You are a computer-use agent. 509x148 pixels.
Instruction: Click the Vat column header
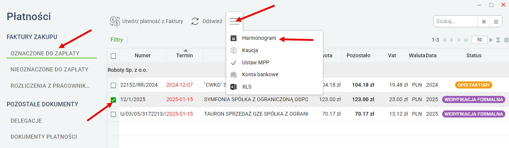(x=392, y=55)
